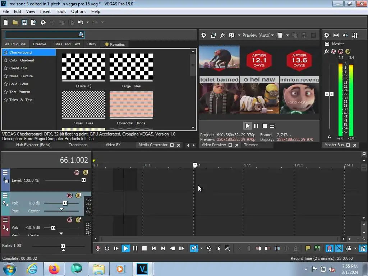Select Titles and Text tab
This screenshot has height=276, width=368.
tap(67, 44)
